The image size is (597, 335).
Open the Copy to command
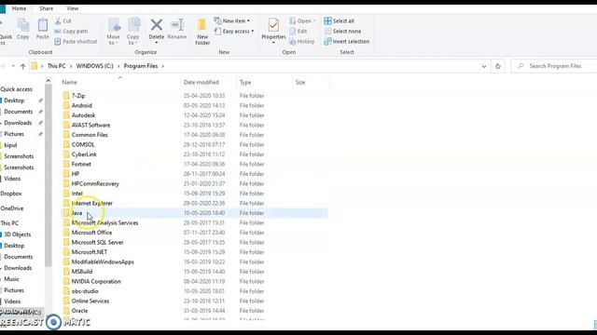pos(132,31)
